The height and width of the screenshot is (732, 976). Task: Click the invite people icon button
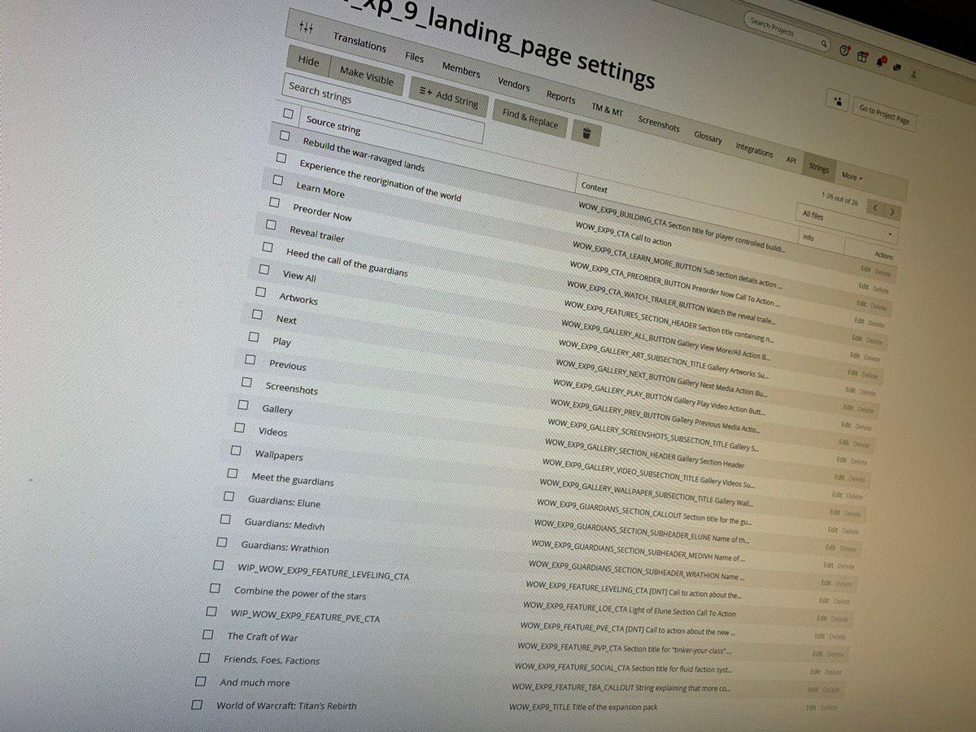[x=838, y=99]
